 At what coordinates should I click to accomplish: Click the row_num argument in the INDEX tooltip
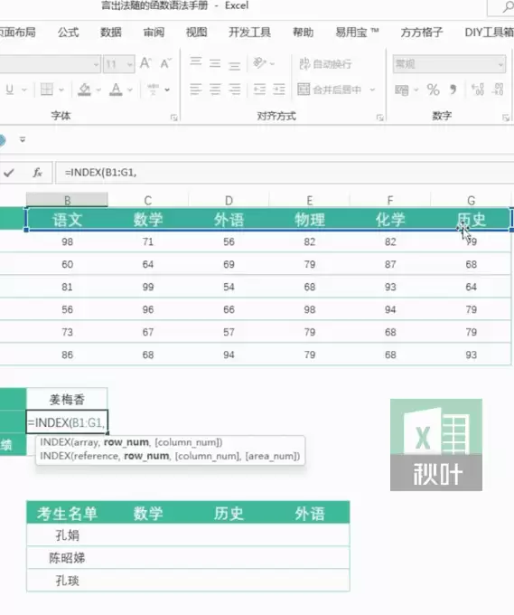pyautogui.click(x=126, y=442)
